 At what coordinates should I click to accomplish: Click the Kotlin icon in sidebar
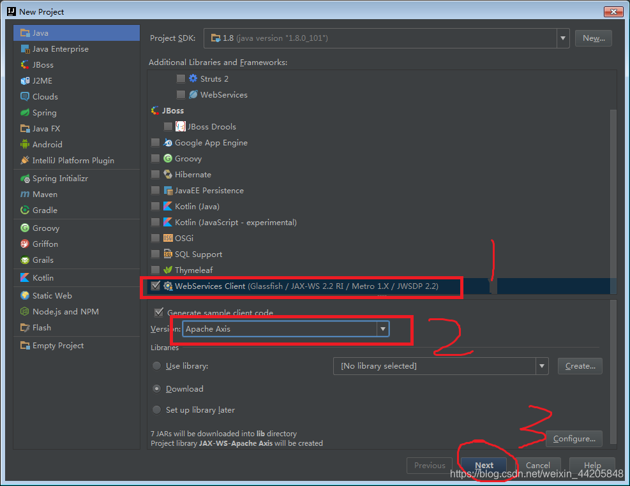pyautogui.click(x=25, y=277)
